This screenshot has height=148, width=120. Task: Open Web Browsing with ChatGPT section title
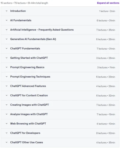28,124
